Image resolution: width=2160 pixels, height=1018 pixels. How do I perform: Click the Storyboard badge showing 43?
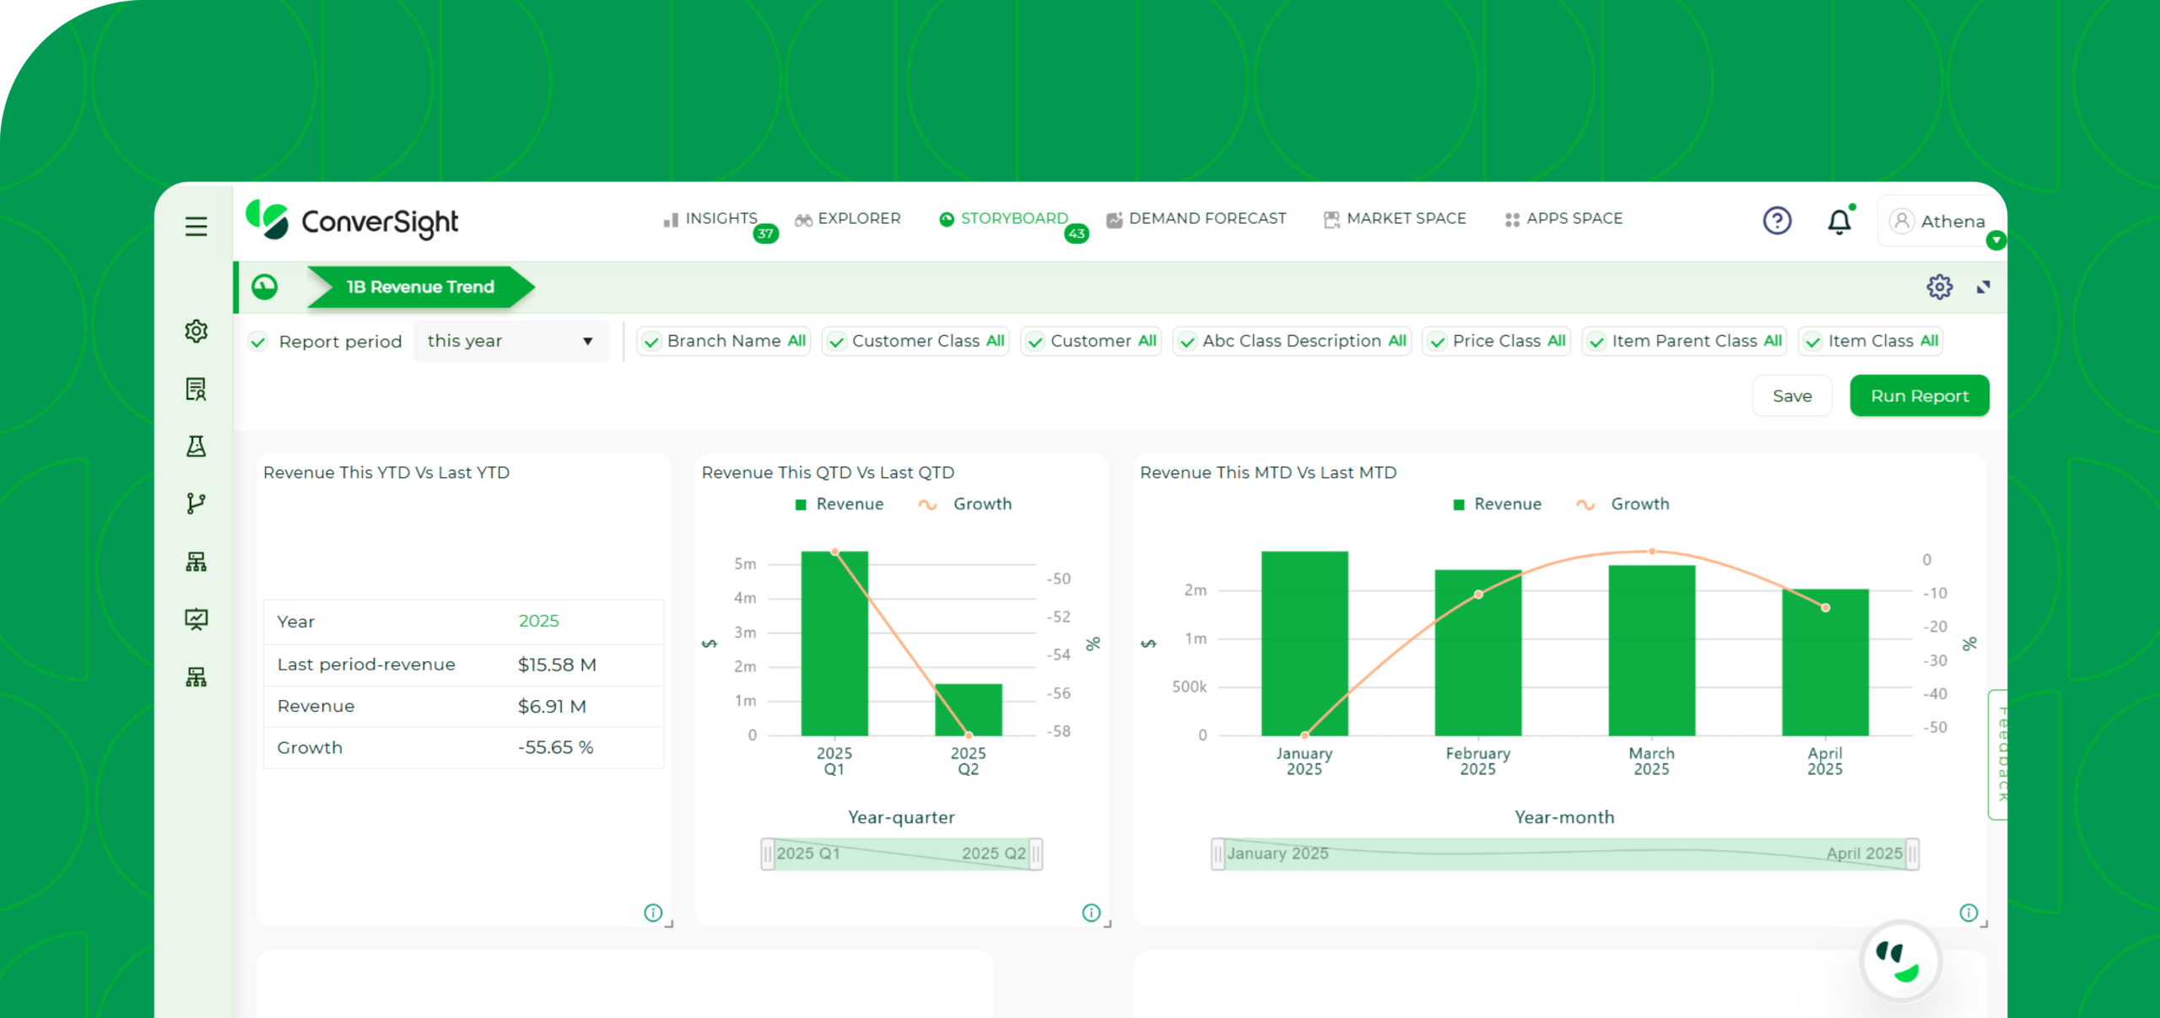[x=1077, y=234]
